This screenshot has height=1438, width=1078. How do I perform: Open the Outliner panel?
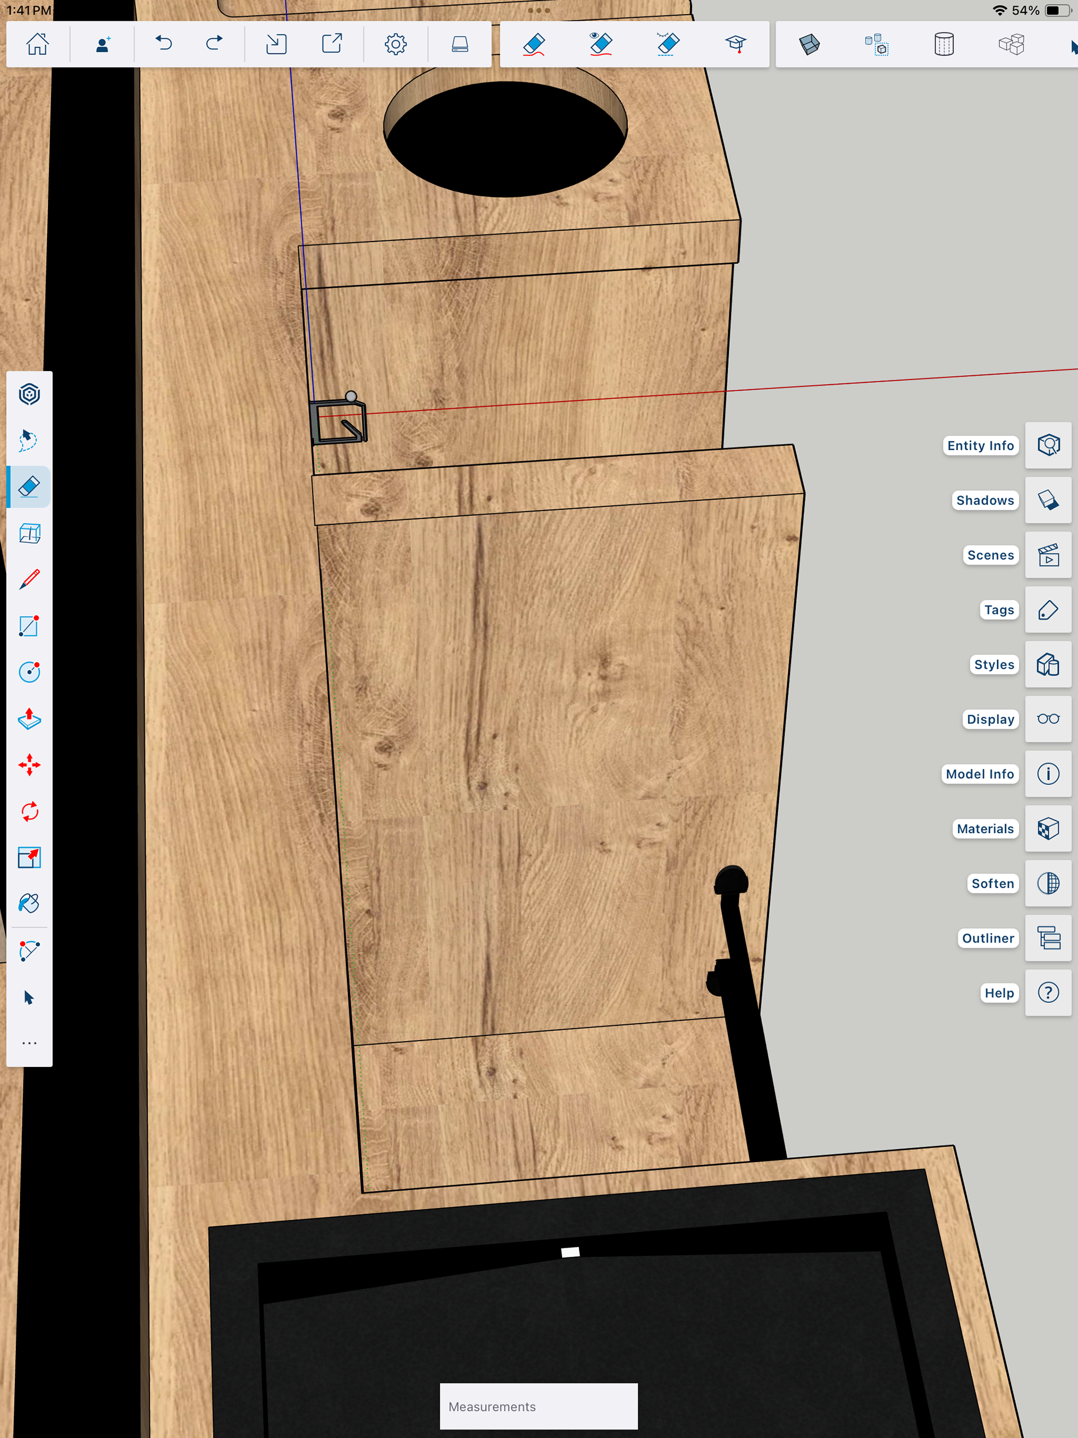coord(1048,938)
